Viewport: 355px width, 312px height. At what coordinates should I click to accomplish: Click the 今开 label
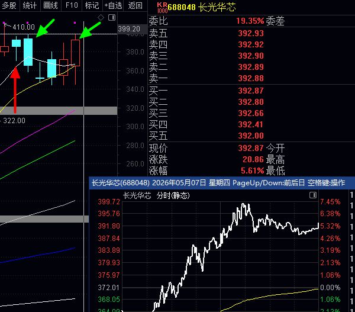(275, 149)
